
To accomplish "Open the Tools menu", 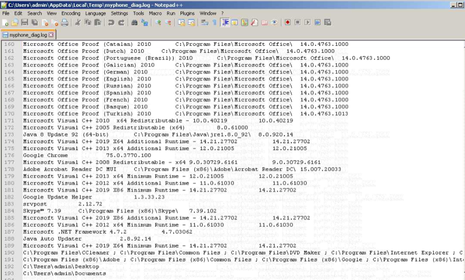I will tap(138, 13).
